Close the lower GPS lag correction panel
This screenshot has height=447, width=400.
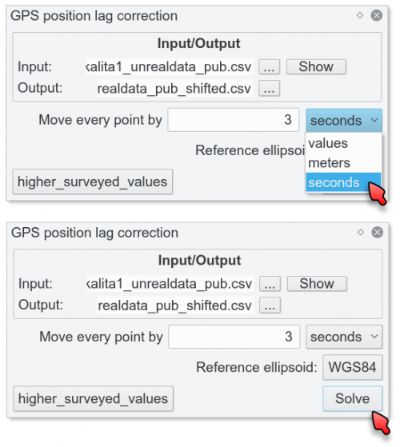point(377,233)
